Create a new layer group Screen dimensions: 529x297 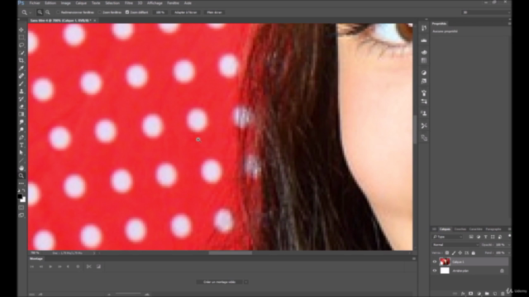point(487,294)
